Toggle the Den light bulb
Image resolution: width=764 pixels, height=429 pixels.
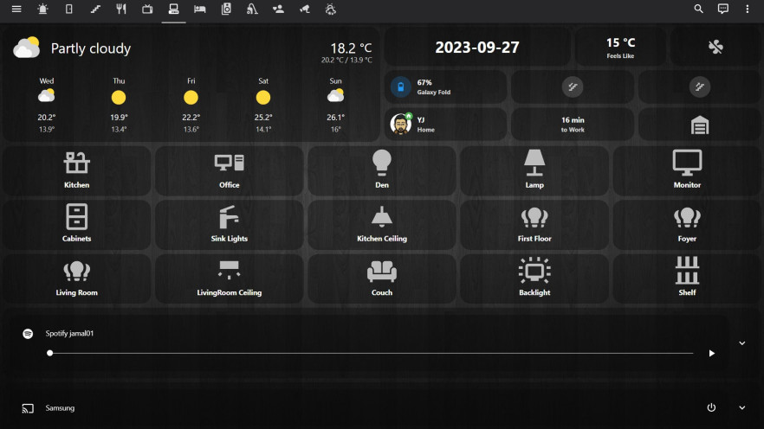382,170
